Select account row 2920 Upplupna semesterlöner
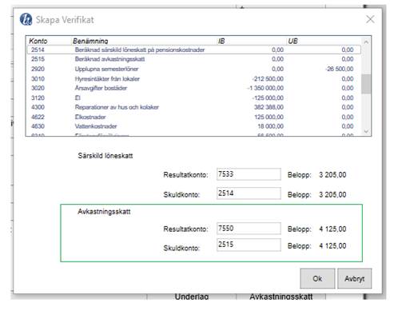The image size is (394, 311). tap(194, 69)
